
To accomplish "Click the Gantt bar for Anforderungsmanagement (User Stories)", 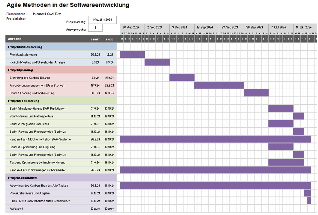I will click(x=219, y=85).
